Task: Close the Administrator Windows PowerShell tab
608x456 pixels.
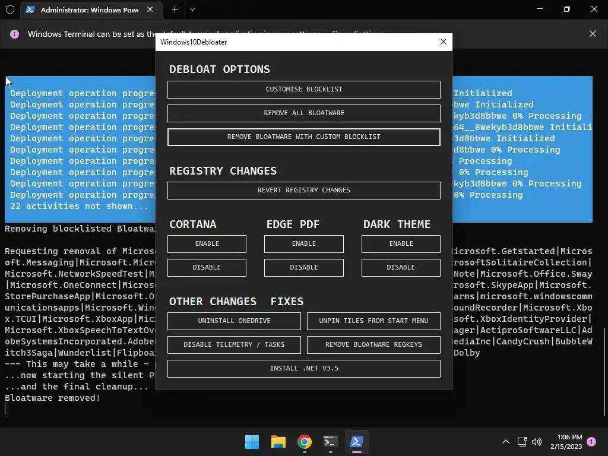Action: (x=150, y=9)
